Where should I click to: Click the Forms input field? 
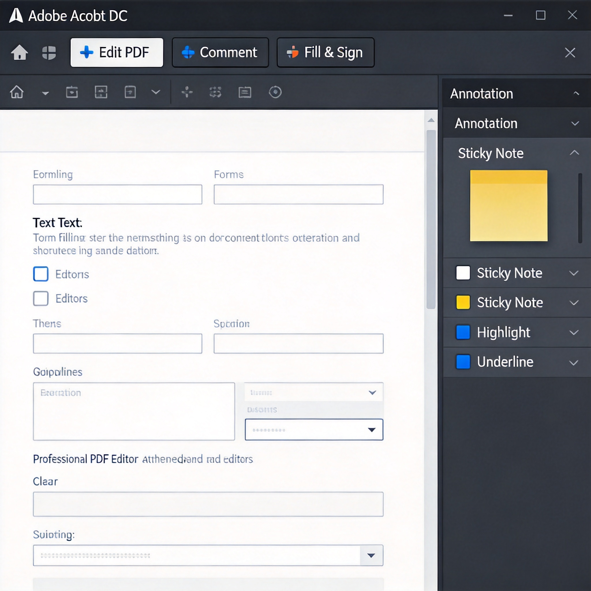click(x=299, y=194)
